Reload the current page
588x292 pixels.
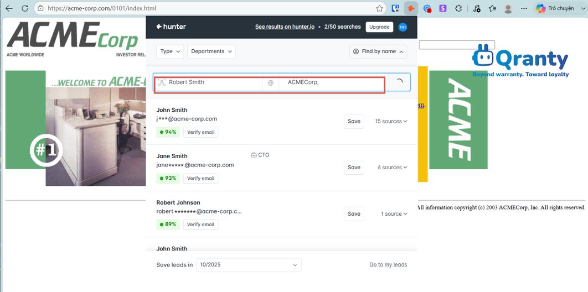coord(25,8)
